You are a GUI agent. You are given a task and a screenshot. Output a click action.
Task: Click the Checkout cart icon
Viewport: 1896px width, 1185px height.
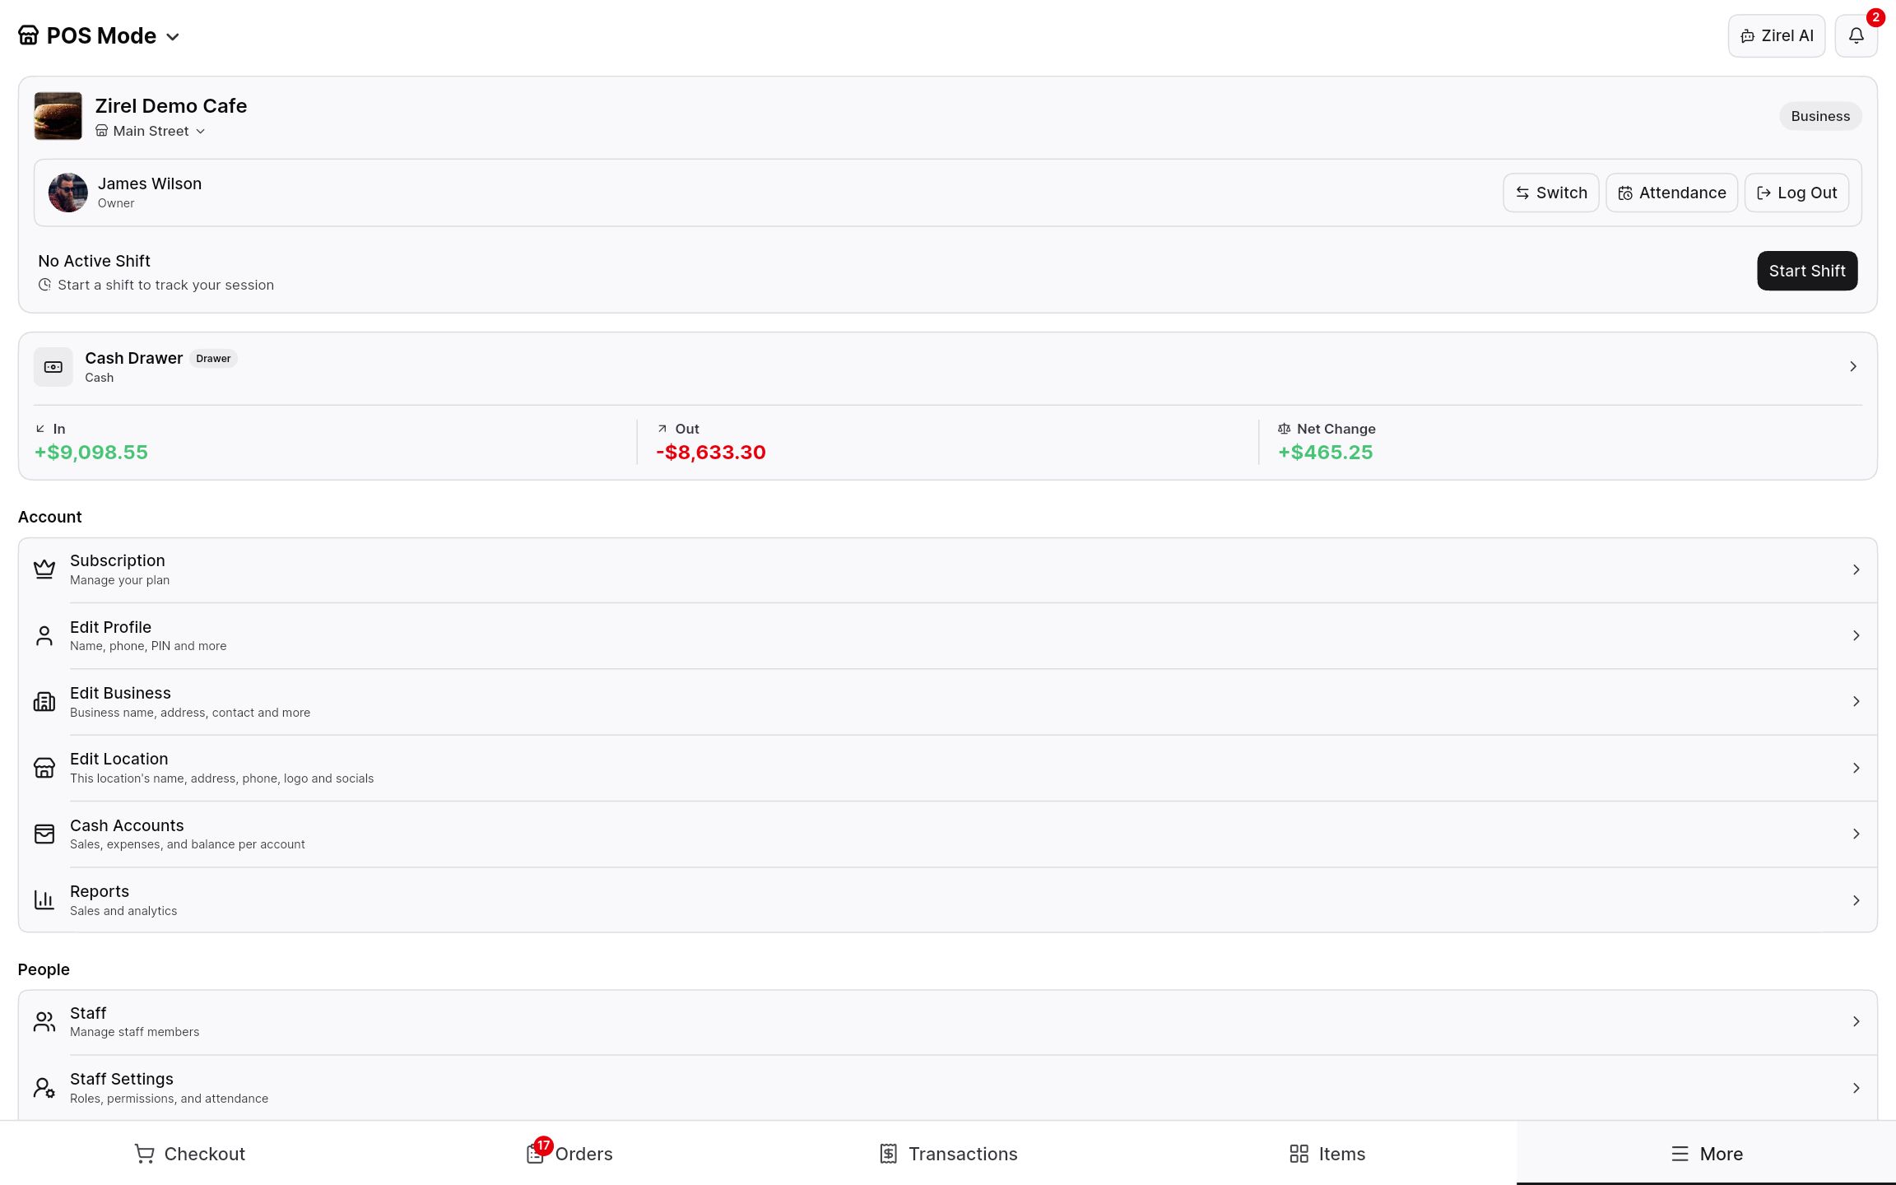(x=144, y=1154)
